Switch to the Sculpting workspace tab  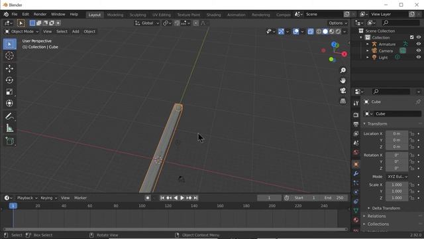pos(138,15)
